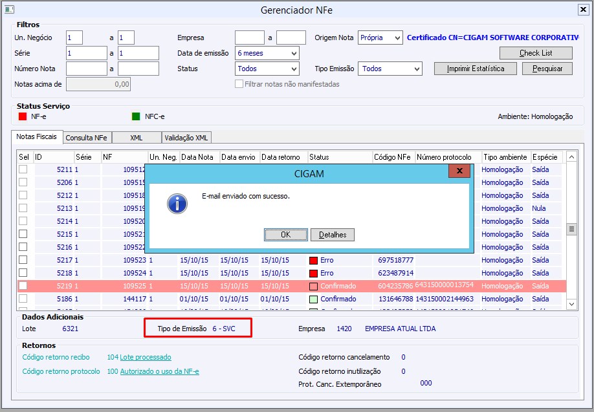Viewport: 594px width, 412px height.
Task: Tick the checkbox for row 5218
Action: click(x=23, y=272)
